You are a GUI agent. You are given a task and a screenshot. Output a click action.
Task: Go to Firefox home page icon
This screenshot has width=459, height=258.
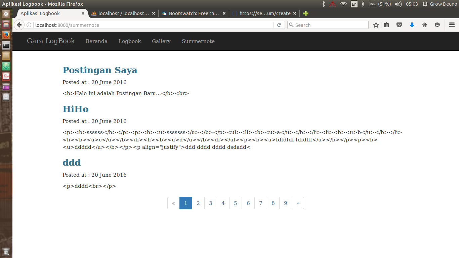click(x=425, y=25)
